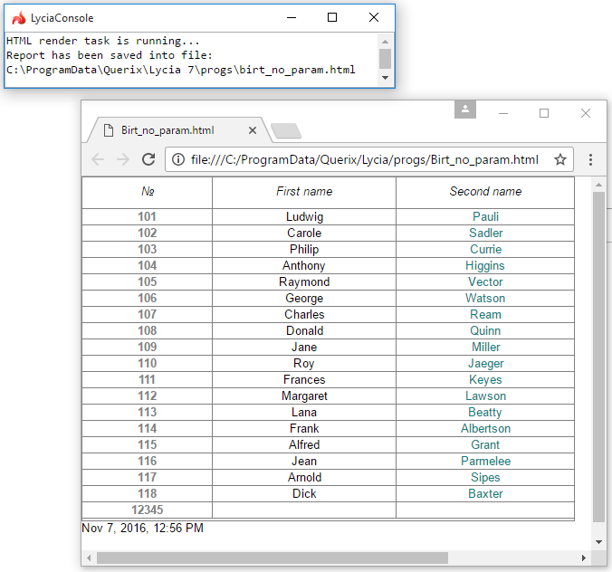Select the Birt_no_param.html tab
The image size is (612, 572).
pyautogui.click(x=167, y=130)
